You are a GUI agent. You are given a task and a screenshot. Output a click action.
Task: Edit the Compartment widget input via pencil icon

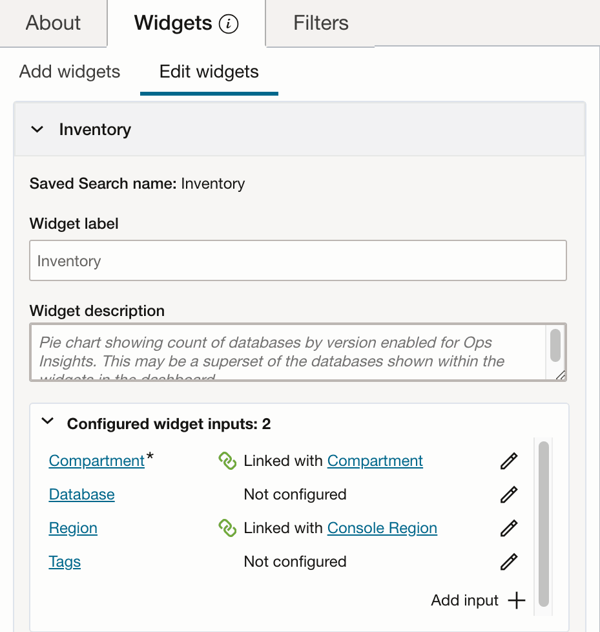tap(508, 461)
